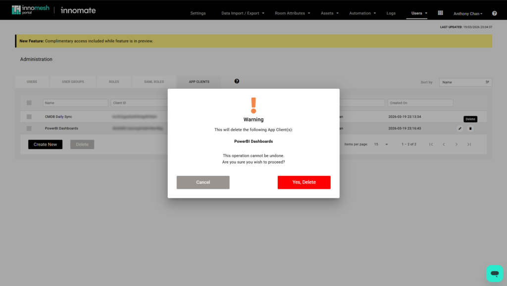Click the next page arrow
This screenshot has width=507, height=286.
(456, 144)
